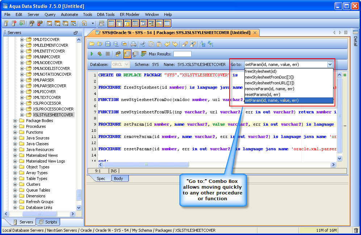Image resolution: width=361 pixels, height=235 pixels.
Task: Select the XSLPROCESSOR tree item
Action: pos(47,103)
